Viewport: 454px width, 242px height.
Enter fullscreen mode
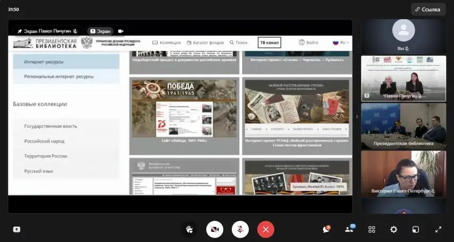pos(438,229)
